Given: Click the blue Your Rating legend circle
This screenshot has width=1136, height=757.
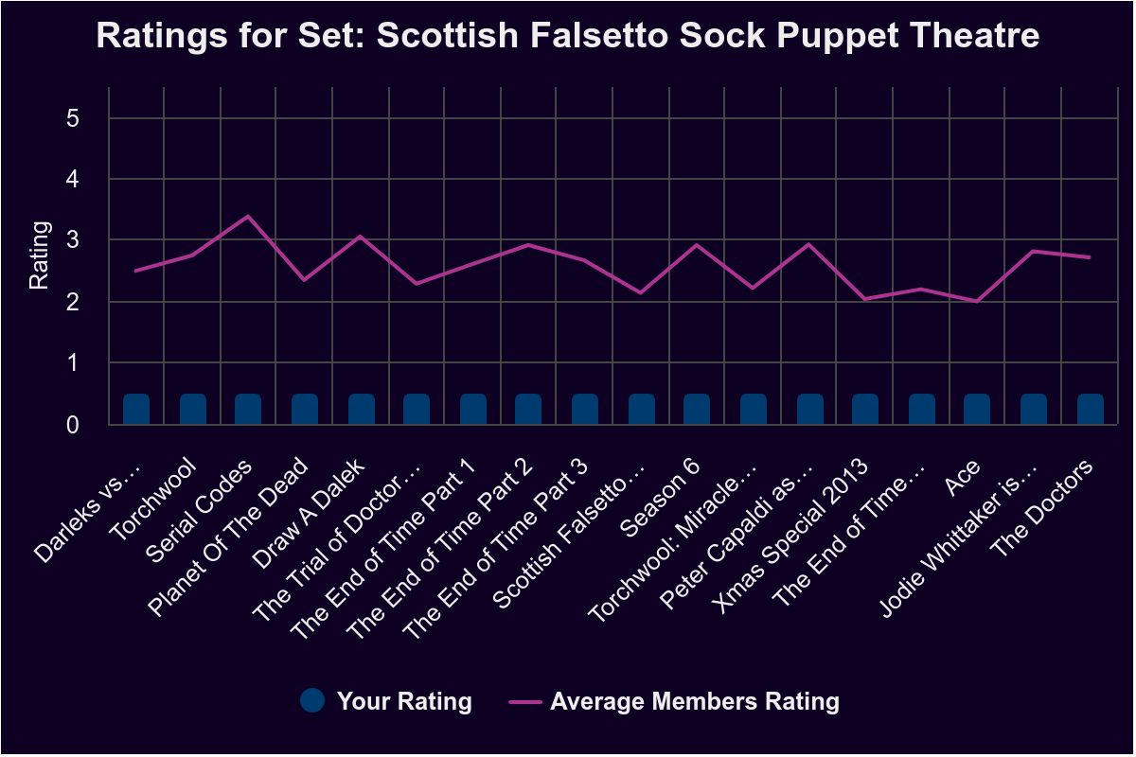Looking at the screenshot, I should pos(312,701).
